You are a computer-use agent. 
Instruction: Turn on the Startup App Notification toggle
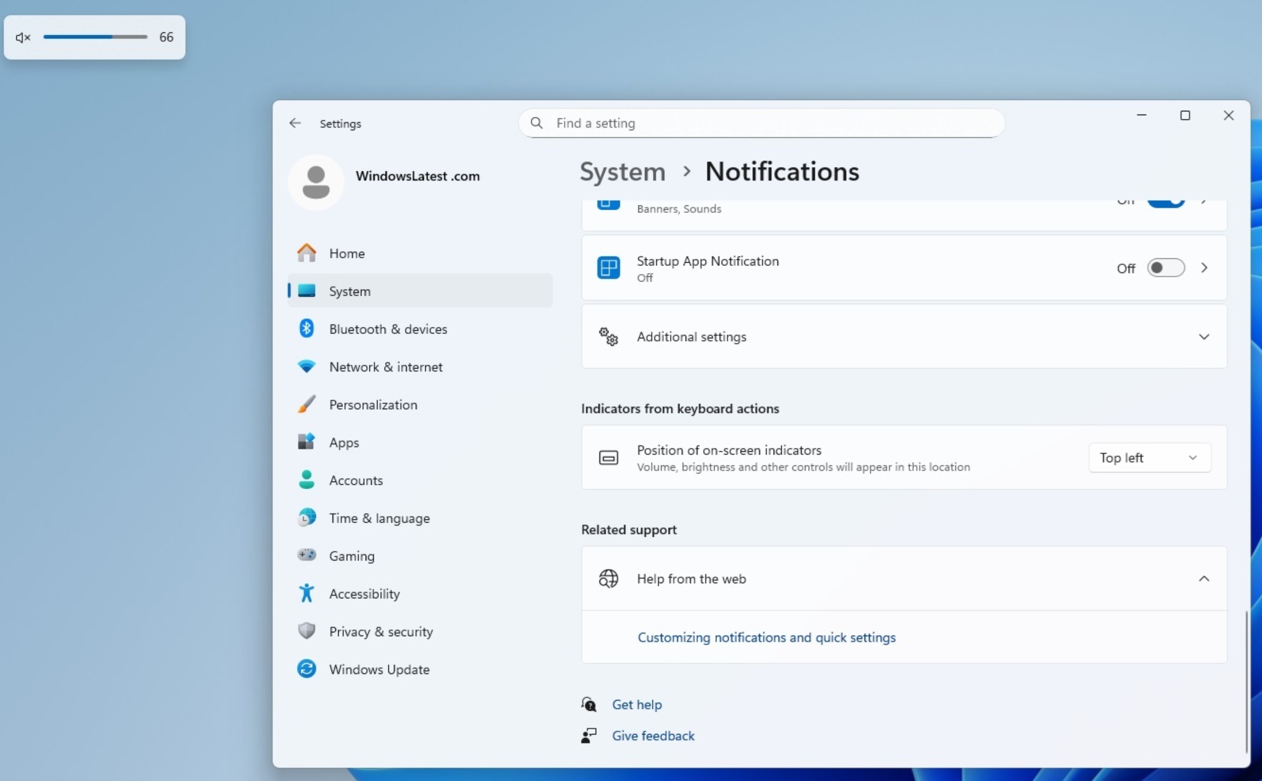pos(1166,268)
